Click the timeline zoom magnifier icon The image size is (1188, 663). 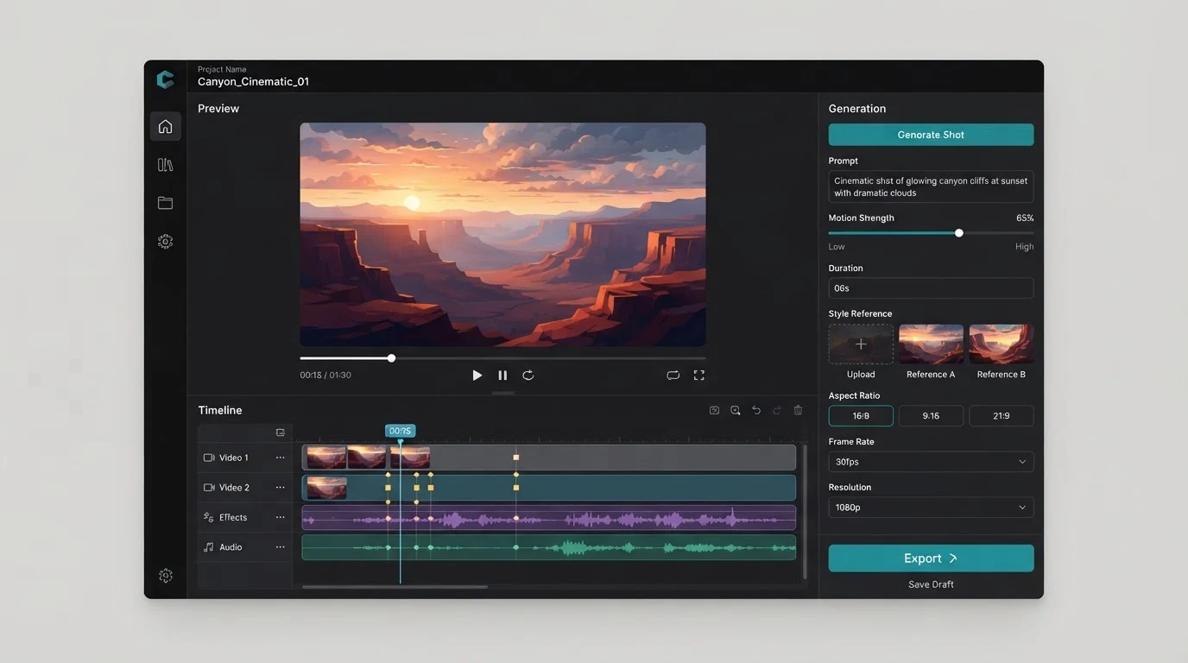(x=736, y=411)
